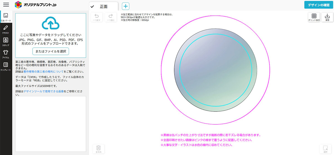Click note starting ※全面印刷させたい画像はピンクの線
The height and width of the screenshot is (155, 334).
point(207,140)
